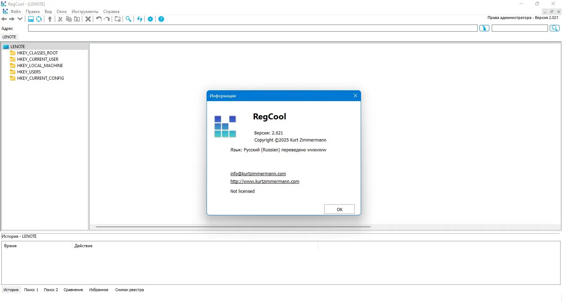Image resolution: width=562 pixels, height=302 pixels.
Task: Go up one level with the up arrow
Action: coord(50,19)
